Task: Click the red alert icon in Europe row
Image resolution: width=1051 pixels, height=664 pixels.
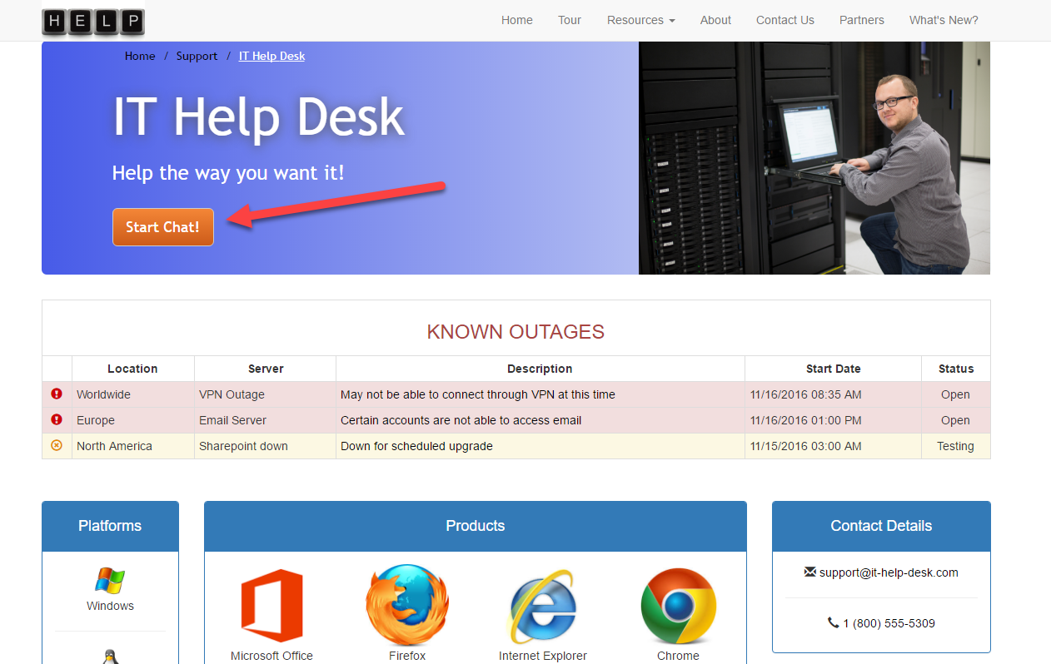Action: [x=57, y=420]
